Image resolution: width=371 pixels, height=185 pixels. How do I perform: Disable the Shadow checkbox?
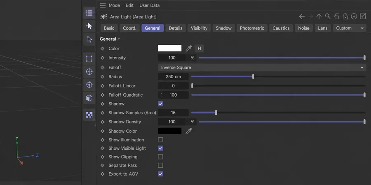coord(160,104)
